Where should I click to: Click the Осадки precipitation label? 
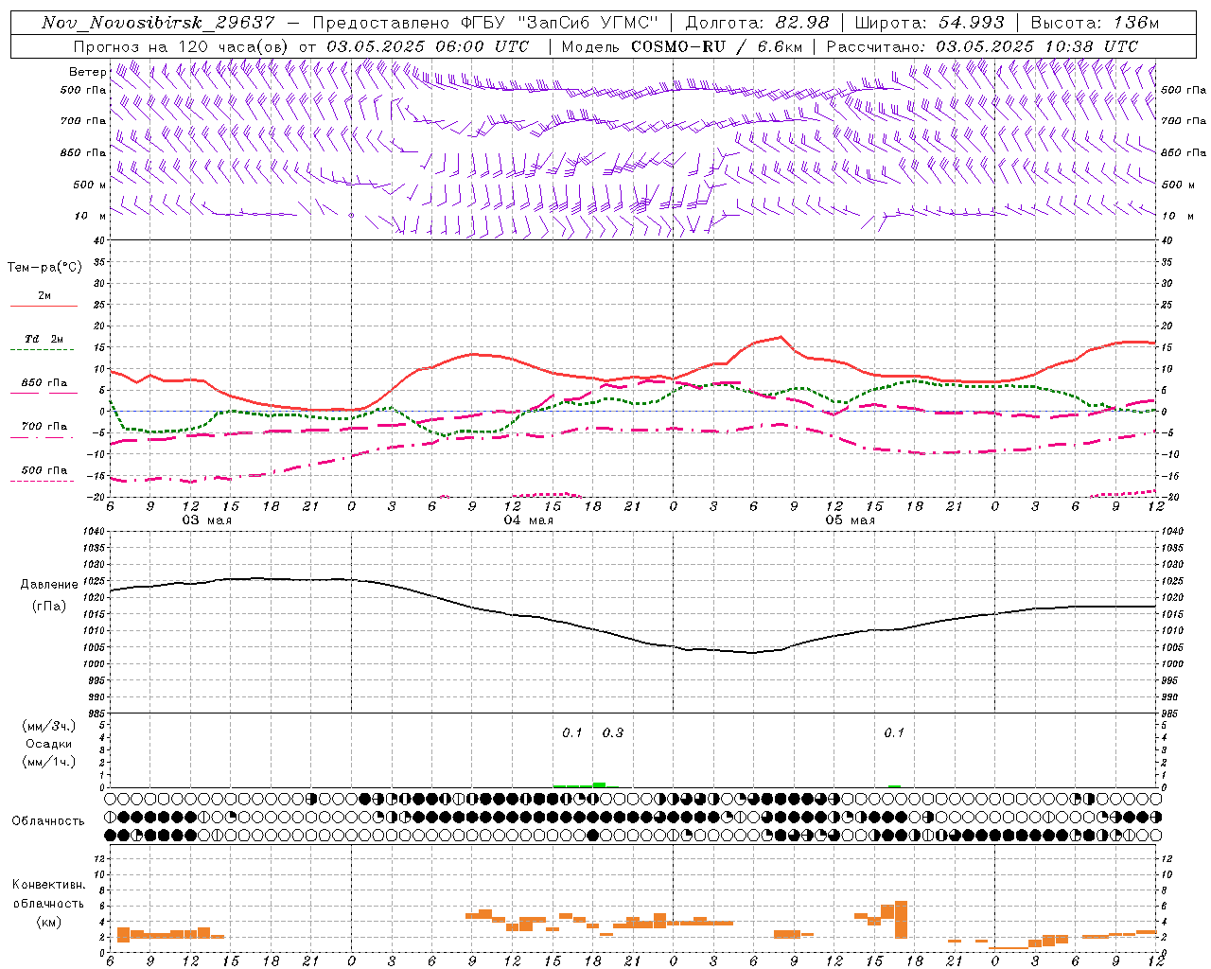click(48, 744)
